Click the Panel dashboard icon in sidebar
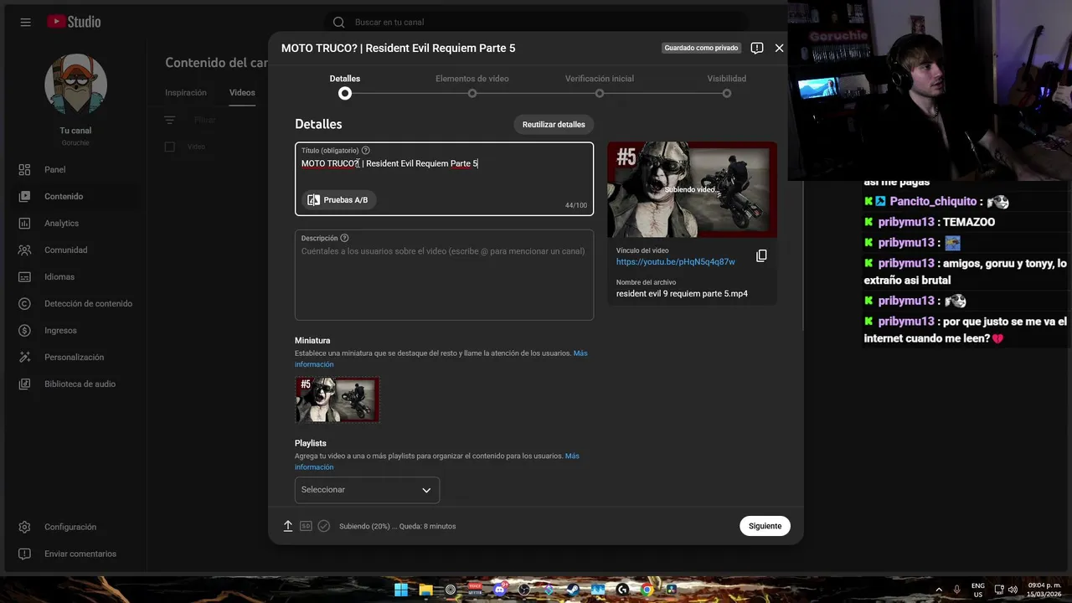This screenshot has height=603, width=1072. (25, 169)
